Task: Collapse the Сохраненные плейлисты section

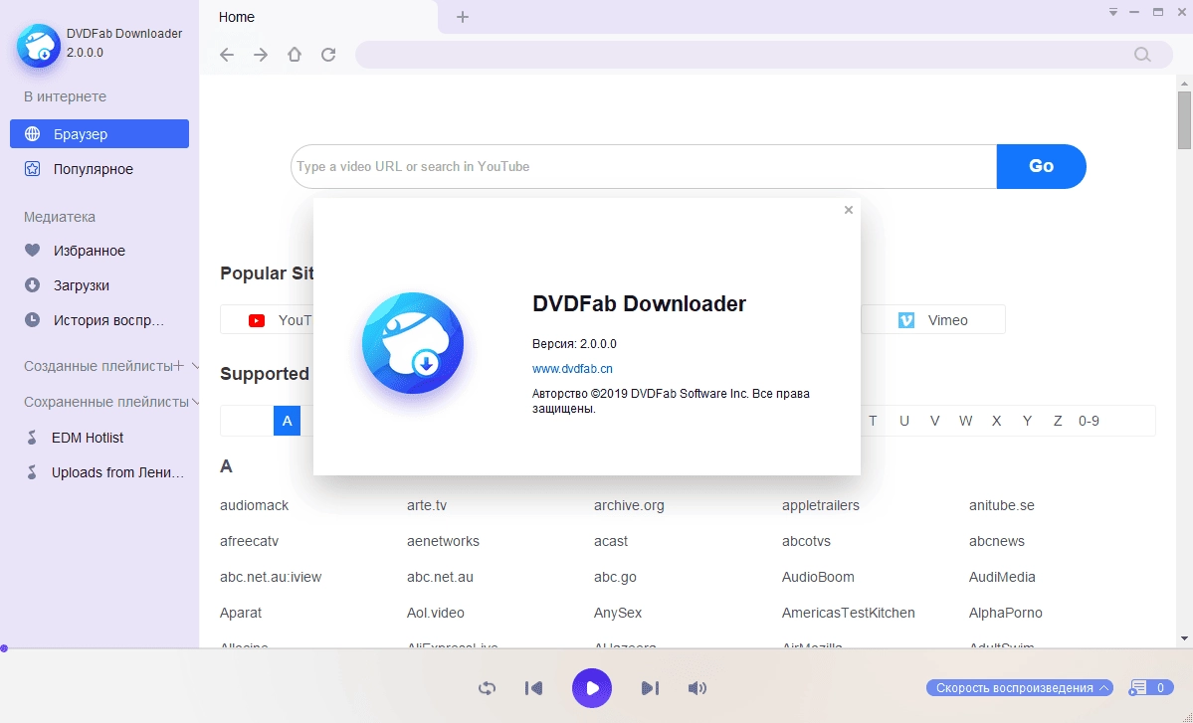Action: click(196, 402)
